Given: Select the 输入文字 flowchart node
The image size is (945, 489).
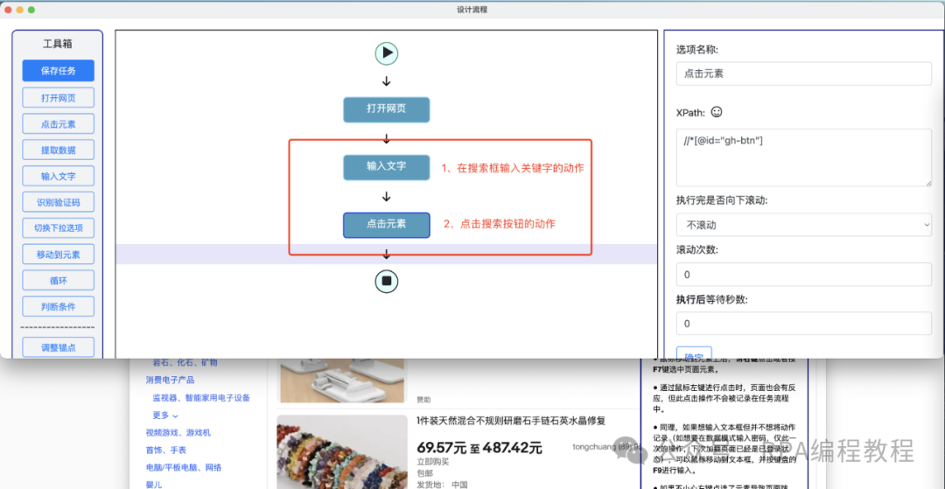Looking at the screenshot, I should [387, 167].
